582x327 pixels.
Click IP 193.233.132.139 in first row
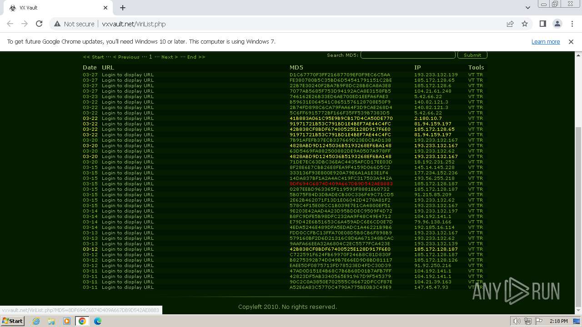pyautogui.click(x=436, y=75)
